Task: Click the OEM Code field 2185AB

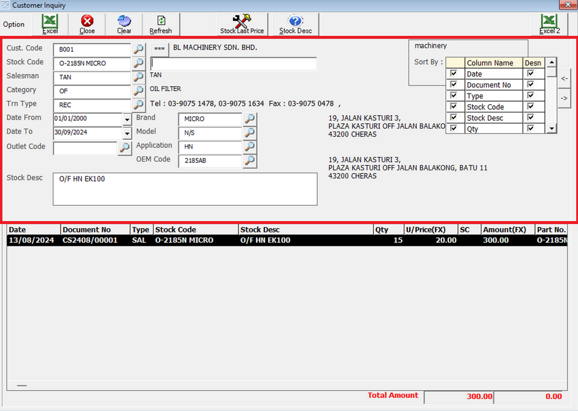Action: [x=210, y=161]
